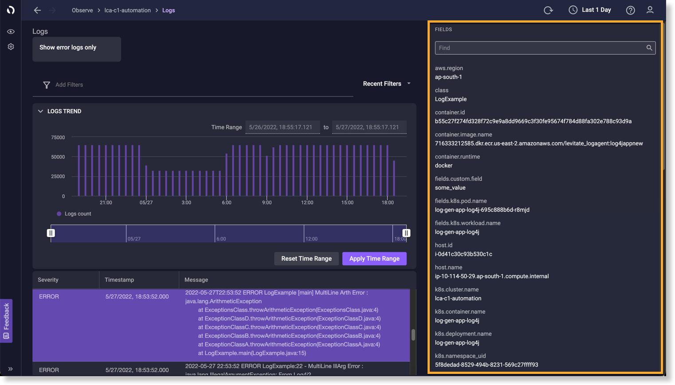The image size is (675, 385).
Task: Click the container.image.name value
Action: (x=539, y=144)
